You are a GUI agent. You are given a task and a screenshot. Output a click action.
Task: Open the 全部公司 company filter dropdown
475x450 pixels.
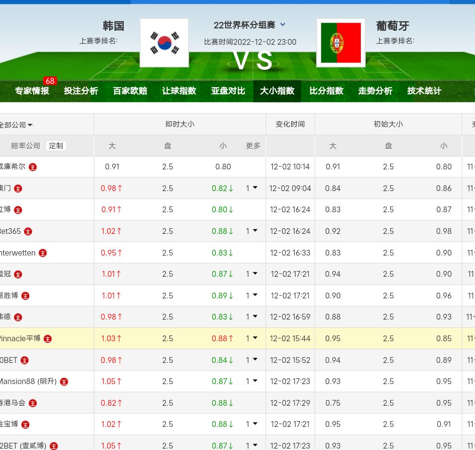pos(16,125)
